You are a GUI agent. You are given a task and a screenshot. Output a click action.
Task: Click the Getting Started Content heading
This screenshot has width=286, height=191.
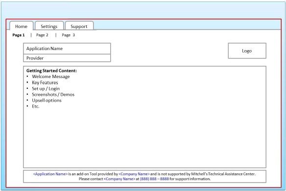click(51, 71)
